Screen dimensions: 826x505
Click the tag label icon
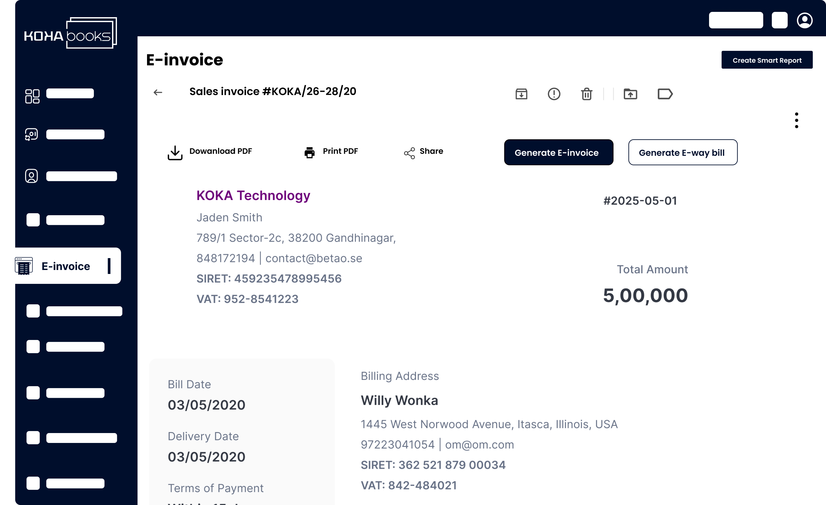(x=665, y=94)
